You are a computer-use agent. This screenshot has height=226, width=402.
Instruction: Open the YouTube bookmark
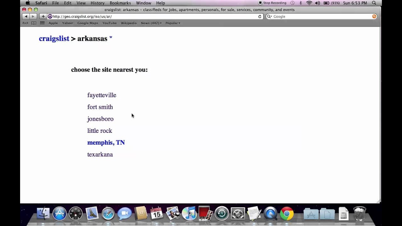pyautogui.click(x=109, y=23)
